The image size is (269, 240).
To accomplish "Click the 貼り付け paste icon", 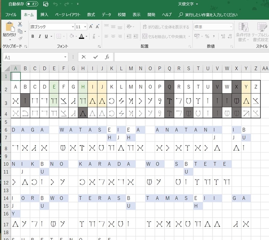I will coord(10,27).
